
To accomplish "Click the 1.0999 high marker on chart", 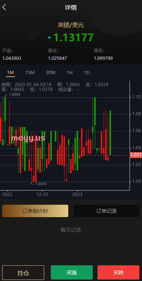I will pos(14,95).
